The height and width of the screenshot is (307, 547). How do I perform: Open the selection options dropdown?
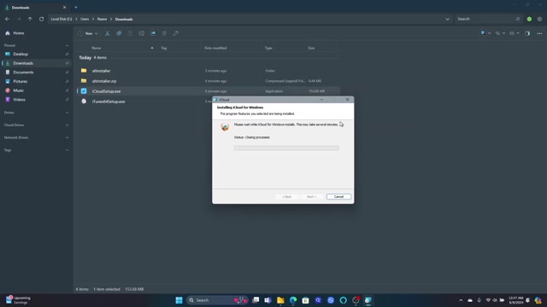[485, 33]
